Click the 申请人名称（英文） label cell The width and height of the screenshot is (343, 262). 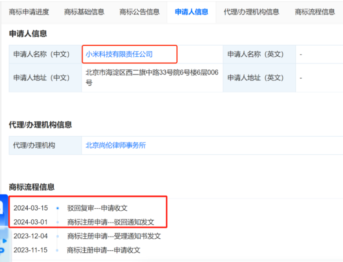click(259, 54)
